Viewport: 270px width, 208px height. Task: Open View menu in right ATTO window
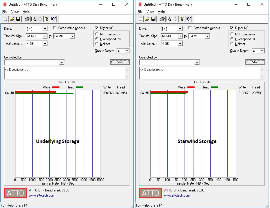tap(150, 12)
